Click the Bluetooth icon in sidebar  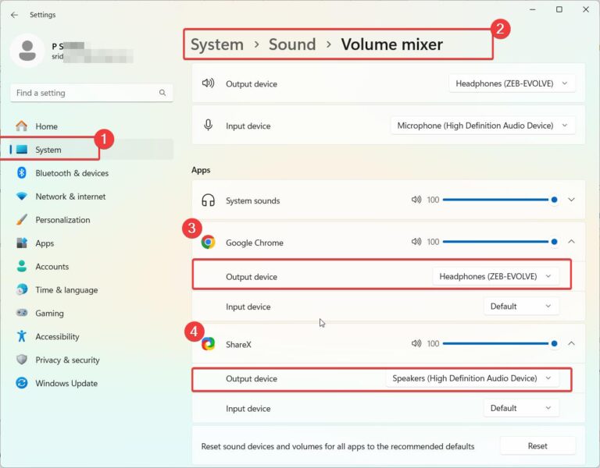point(22,172)
